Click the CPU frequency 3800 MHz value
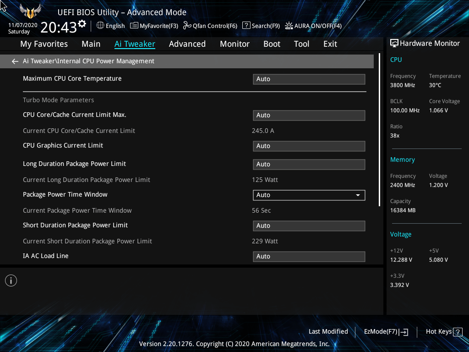This screenshot has height=352, width=469. 403,85
